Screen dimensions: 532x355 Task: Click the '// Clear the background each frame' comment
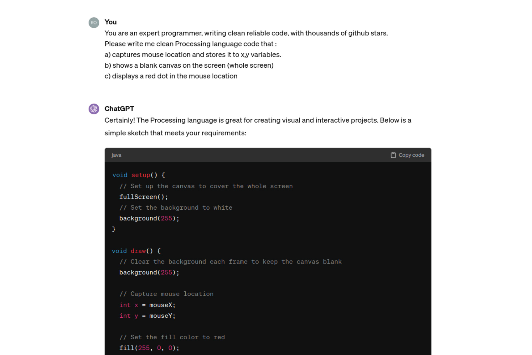click(x=230, y=262)
